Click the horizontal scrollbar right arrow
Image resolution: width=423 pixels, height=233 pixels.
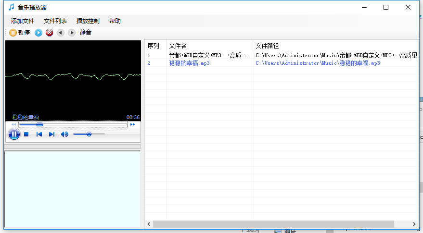414,224
